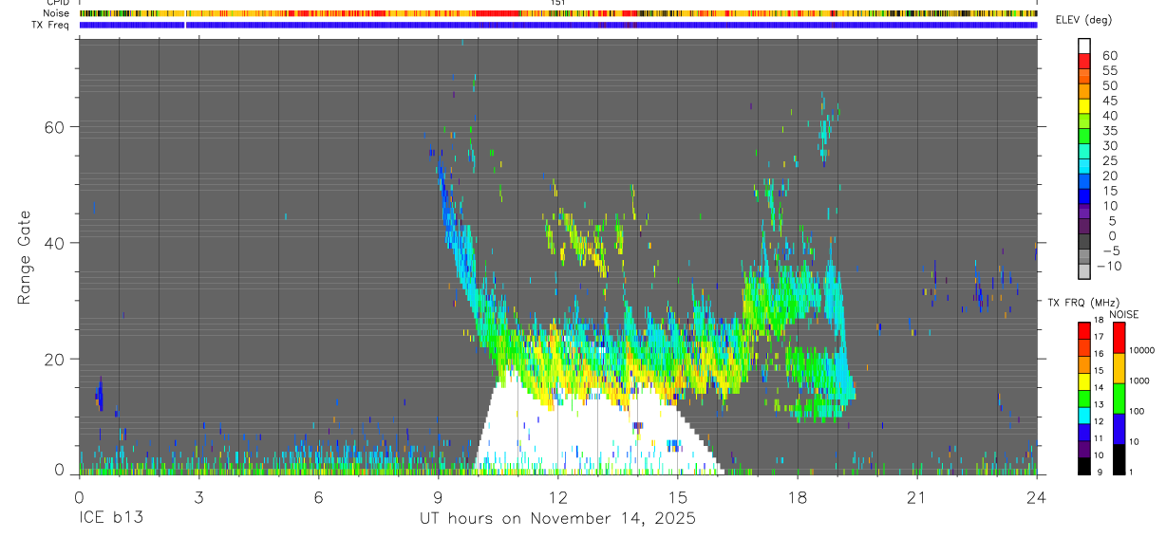The width and height of the screenshot is (1166, 538).
Task: Select the black bottom segment of TX FRQ colorbar
Action: pyautogui.click(x=1084, y=464)
